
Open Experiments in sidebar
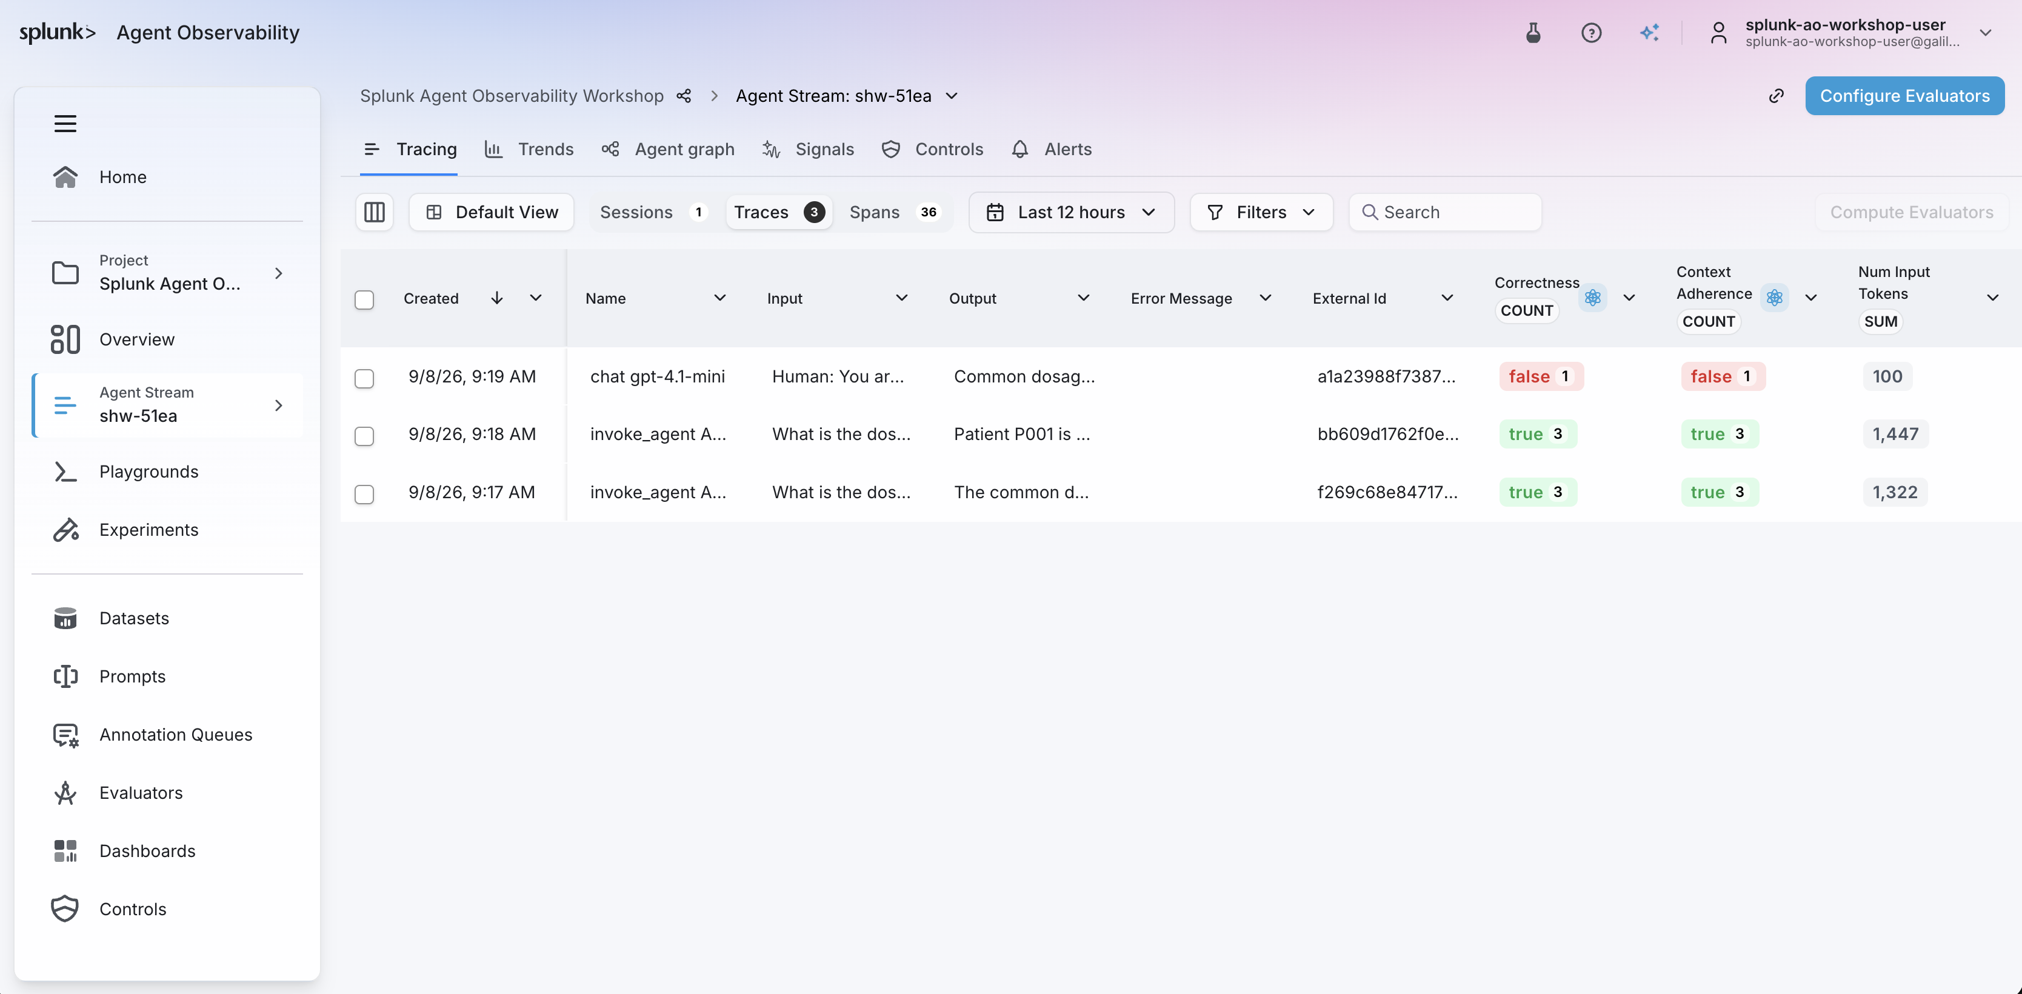(x=167, y=530)
